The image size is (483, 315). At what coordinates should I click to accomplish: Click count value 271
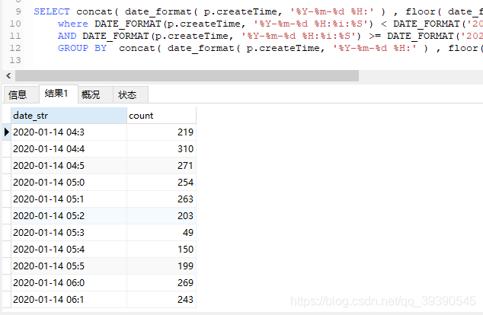(x=162, y=166)
